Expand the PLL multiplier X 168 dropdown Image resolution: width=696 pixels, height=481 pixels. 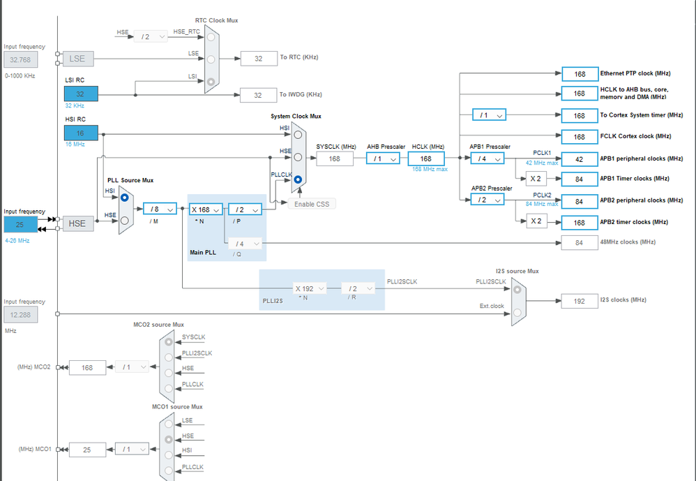tap(206, 209)
